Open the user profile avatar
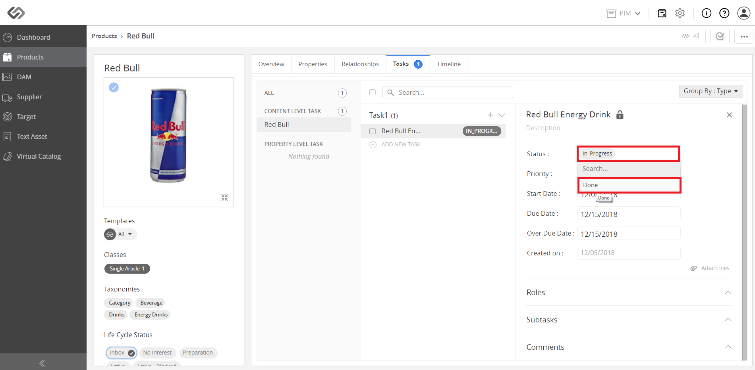 pyautogui.click(x=743, y=13)
